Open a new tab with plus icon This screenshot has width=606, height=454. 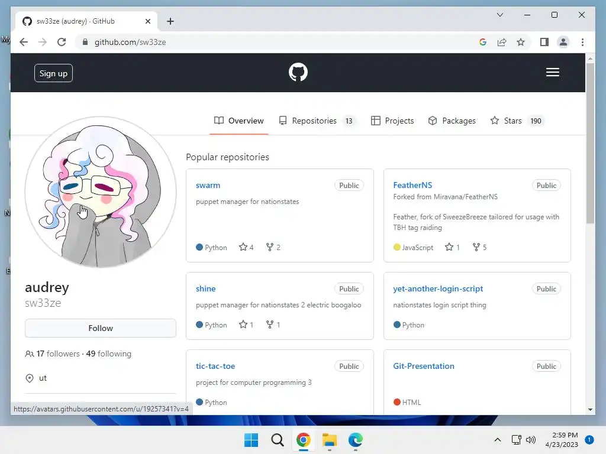point(170,21)
